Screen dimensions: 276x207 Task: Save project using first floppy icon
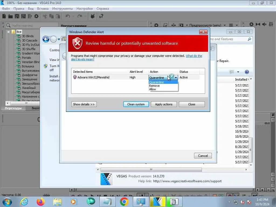pyautogui.click(x=17, y=16)
